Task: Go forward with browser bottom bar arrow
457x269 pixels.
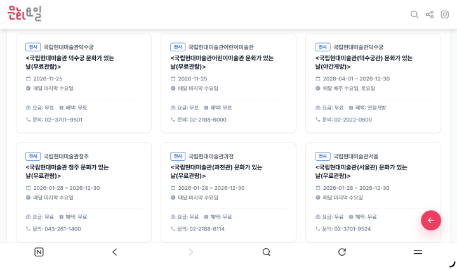Action: [190, 252]
